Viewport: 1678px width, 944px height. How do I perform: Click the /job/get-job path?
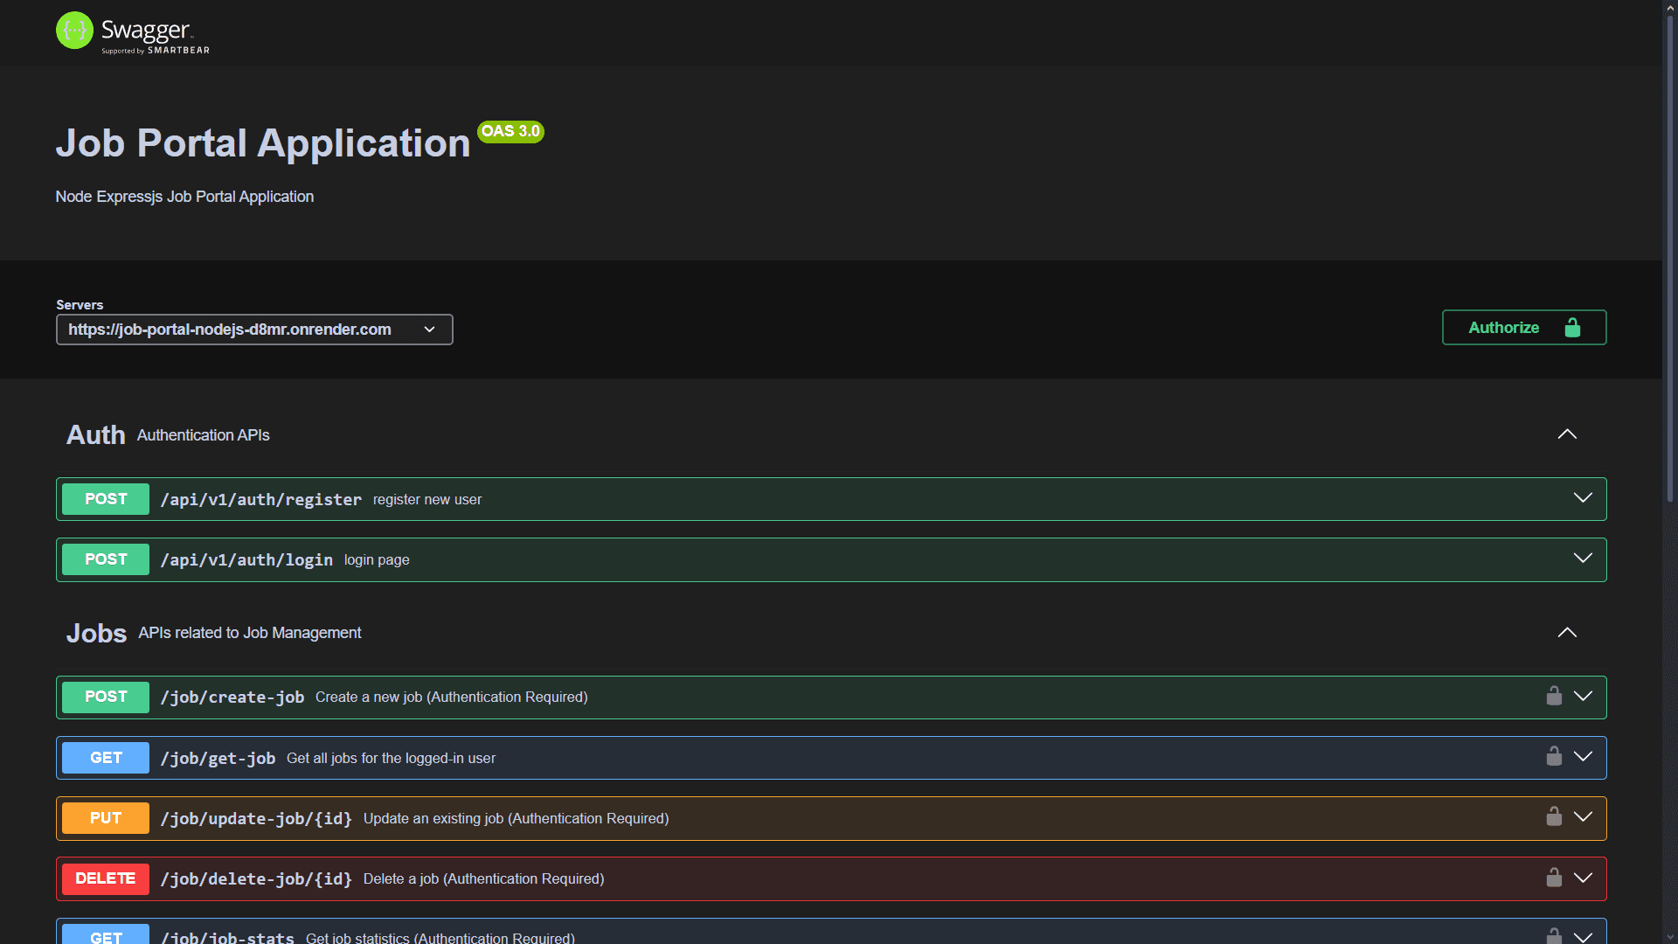pyautogui.click(x=218, y=759)
